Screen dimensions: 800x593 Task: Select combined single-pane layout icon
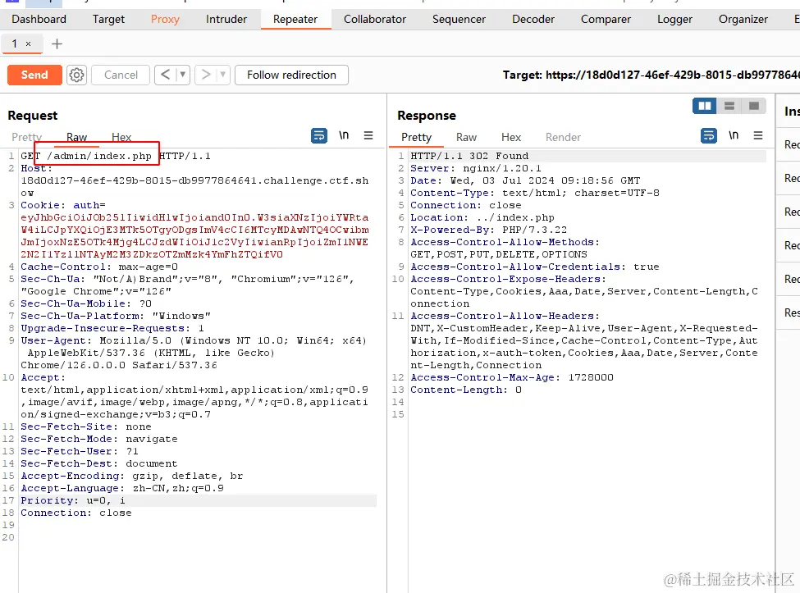click(753, 106)
